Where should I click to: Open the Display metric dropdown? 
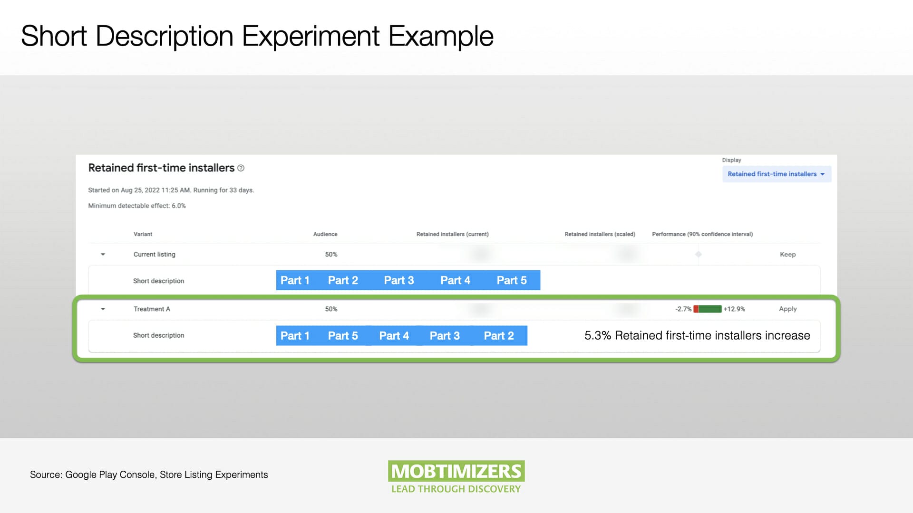(776, 174)
